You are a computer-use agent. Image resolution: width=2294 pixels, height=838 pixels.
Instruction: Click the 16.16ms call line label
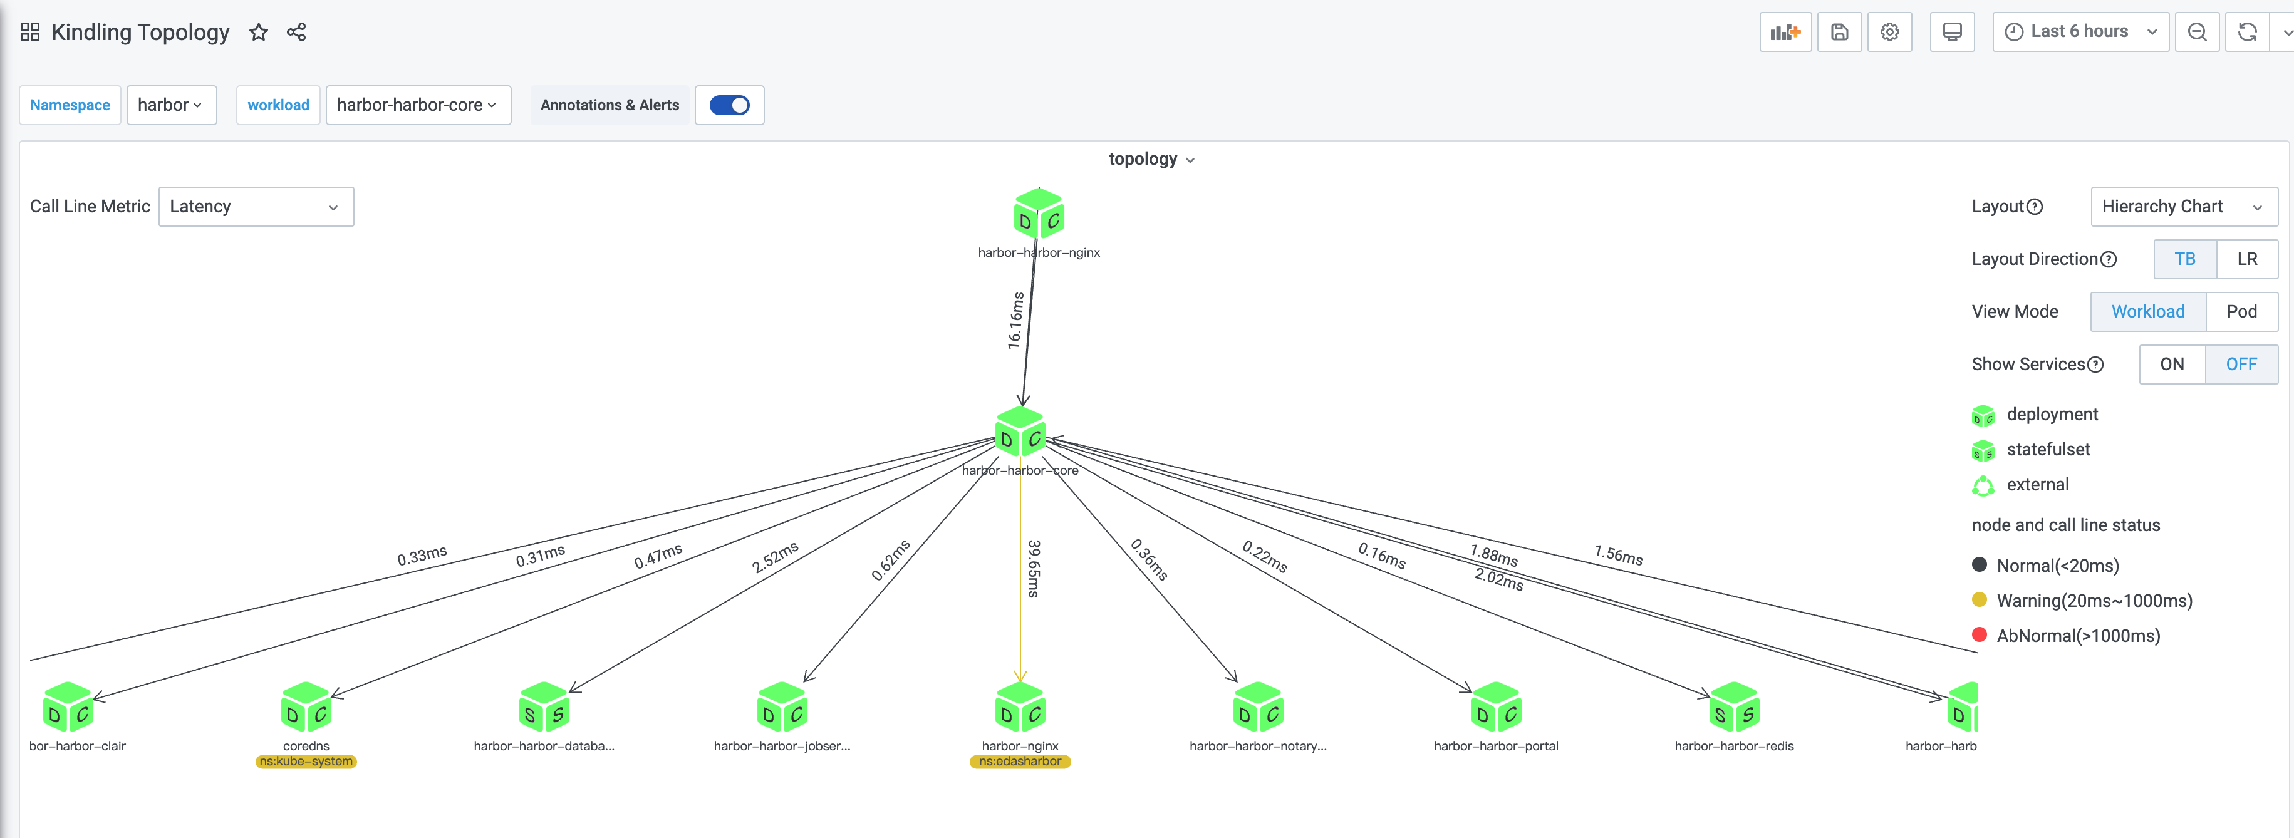click(x=1015, y=321)
